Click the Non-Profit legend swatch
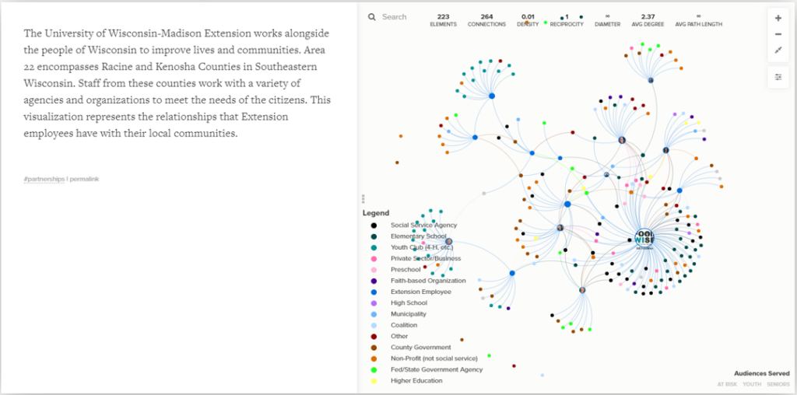 (x=374, y=358)
